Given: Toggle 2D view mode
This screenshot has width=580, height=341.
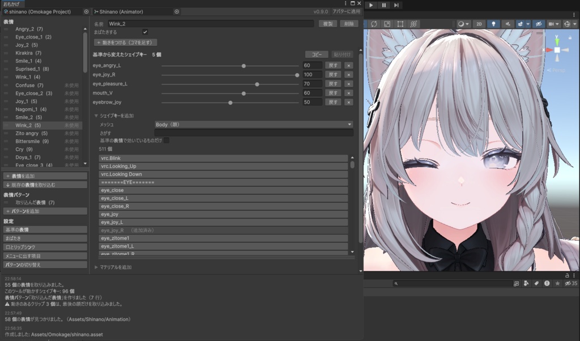Looking at the screenshot, I should tap(479, 24).
